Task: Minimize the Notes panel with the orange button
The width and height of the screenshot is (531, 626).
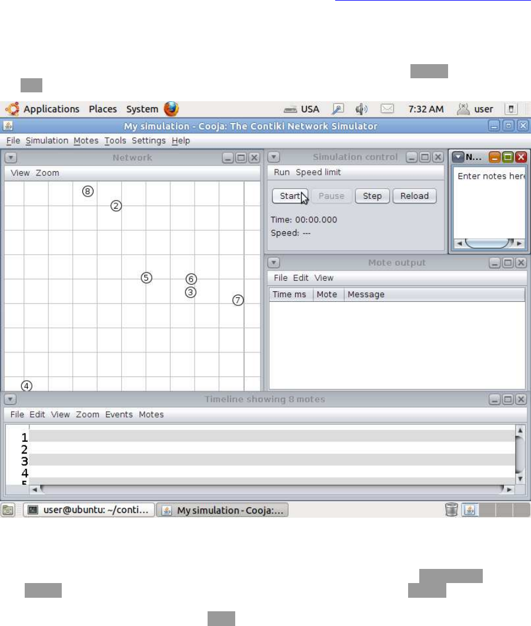Action: [x=495, y=157]
